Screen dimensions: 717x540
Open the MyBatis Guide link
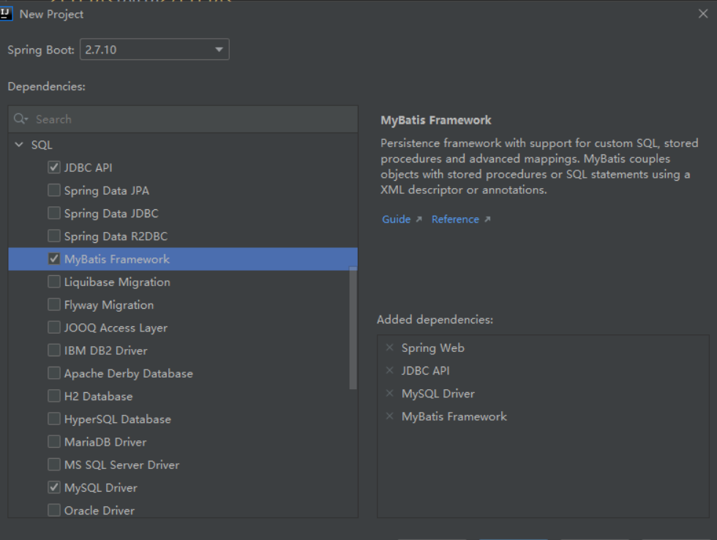[396, 220]
